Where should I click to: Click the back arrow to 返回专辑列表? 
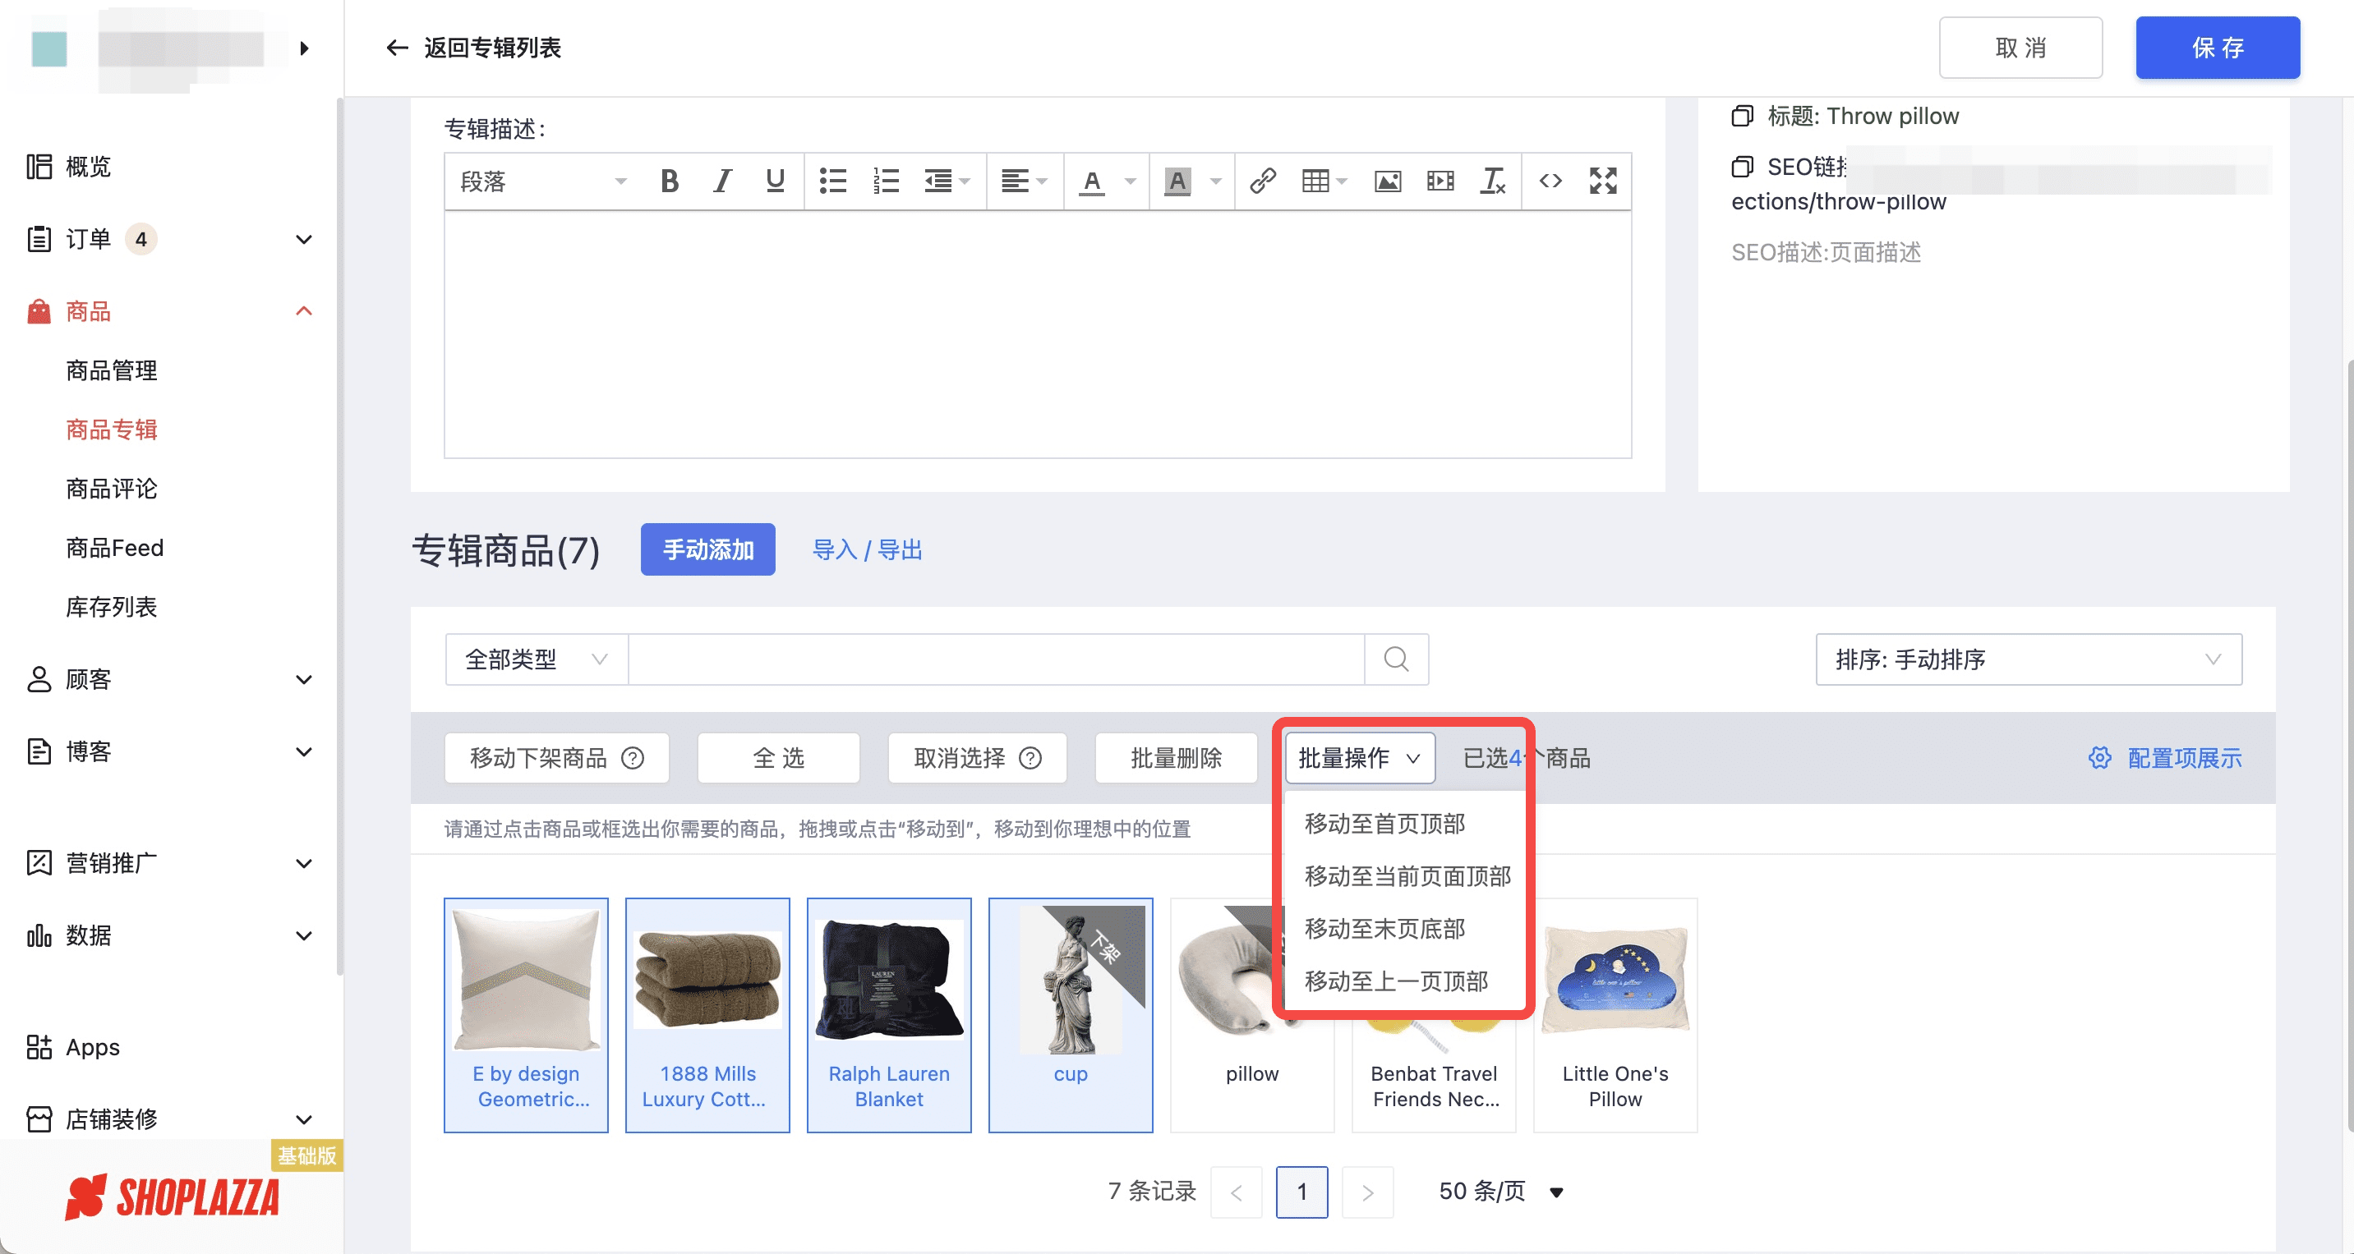pos(397,48)
